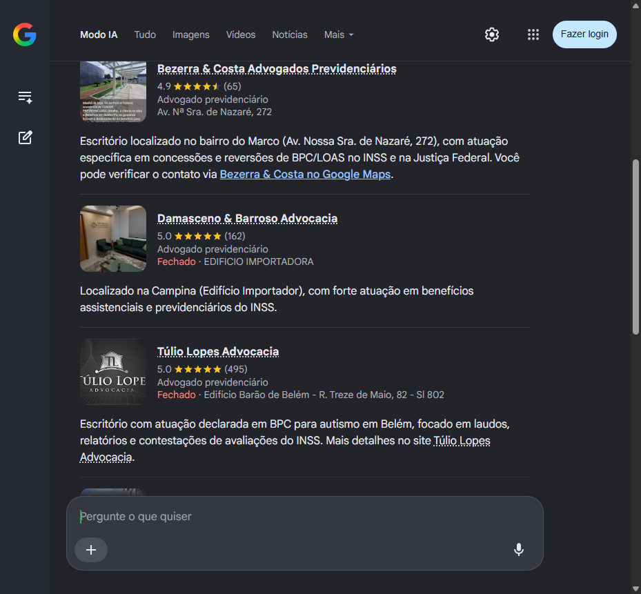Image resolution: width=641 pixels, height=594 pixels.
Task: Click the Damasceno & Barroso (162) reviews rating
Action: 201,236
